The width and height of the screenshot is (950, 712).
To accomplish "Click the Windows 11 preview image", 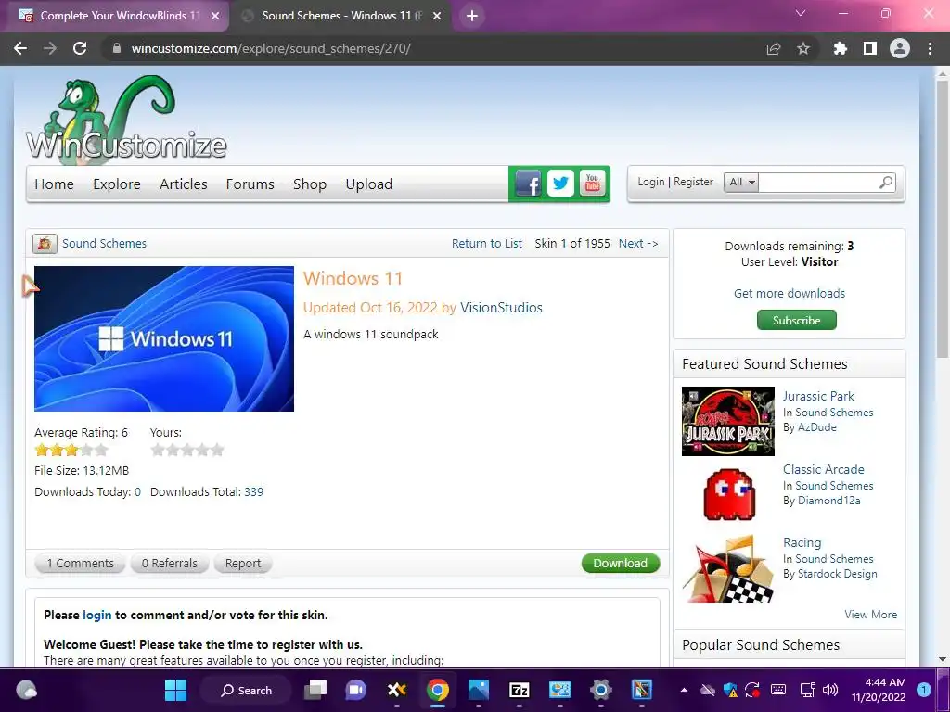I will (164, 339).
